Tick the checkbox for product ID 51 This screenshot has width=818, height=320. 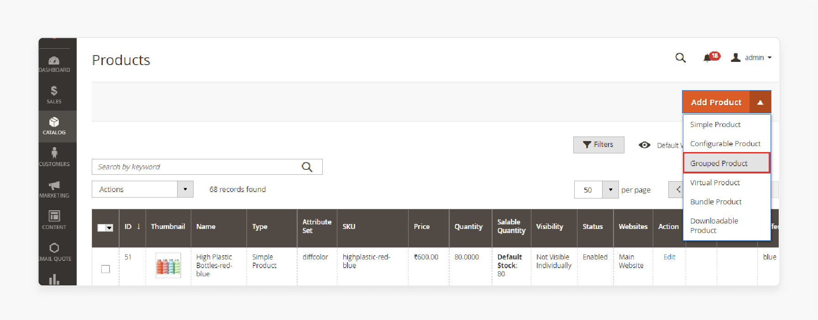[x=105, y=269]
